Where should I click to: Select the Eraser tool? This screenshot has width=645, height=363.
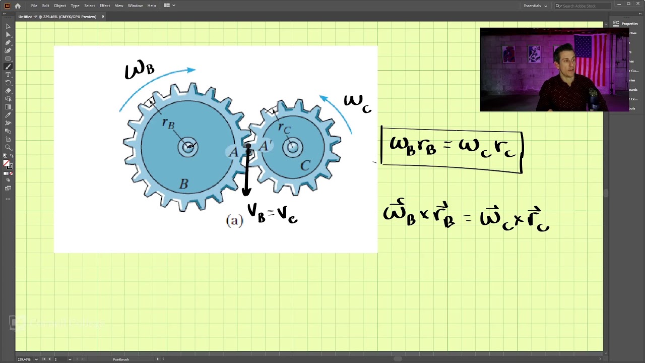click(8, 91)
